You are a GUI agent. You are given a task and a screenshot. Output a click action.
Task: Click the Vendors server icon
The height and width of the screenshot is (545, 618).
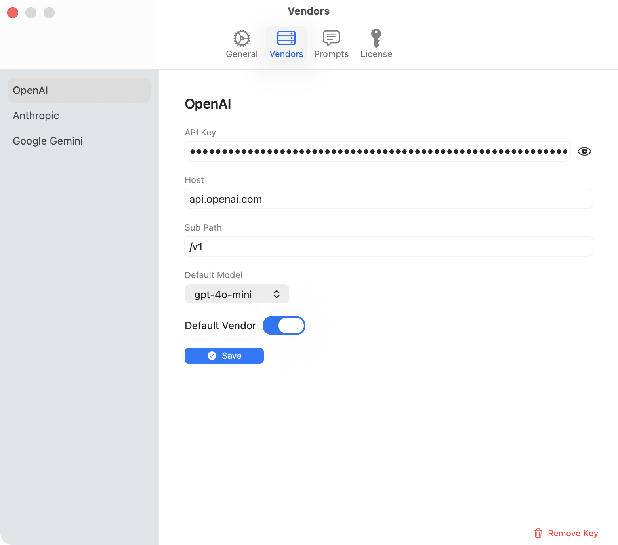pyautogui.click(x=286, y=38)
